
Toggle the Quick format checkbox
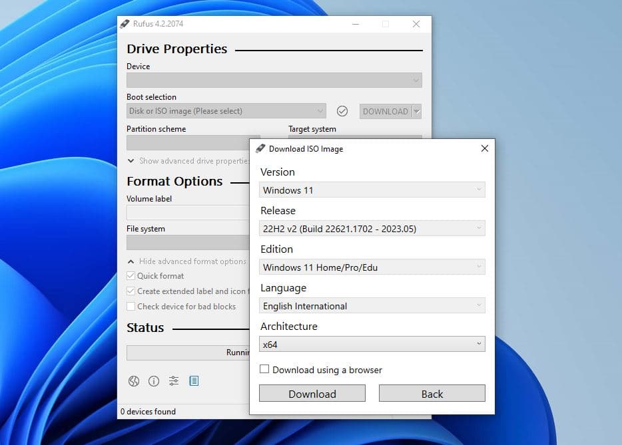tap(131, 276)
